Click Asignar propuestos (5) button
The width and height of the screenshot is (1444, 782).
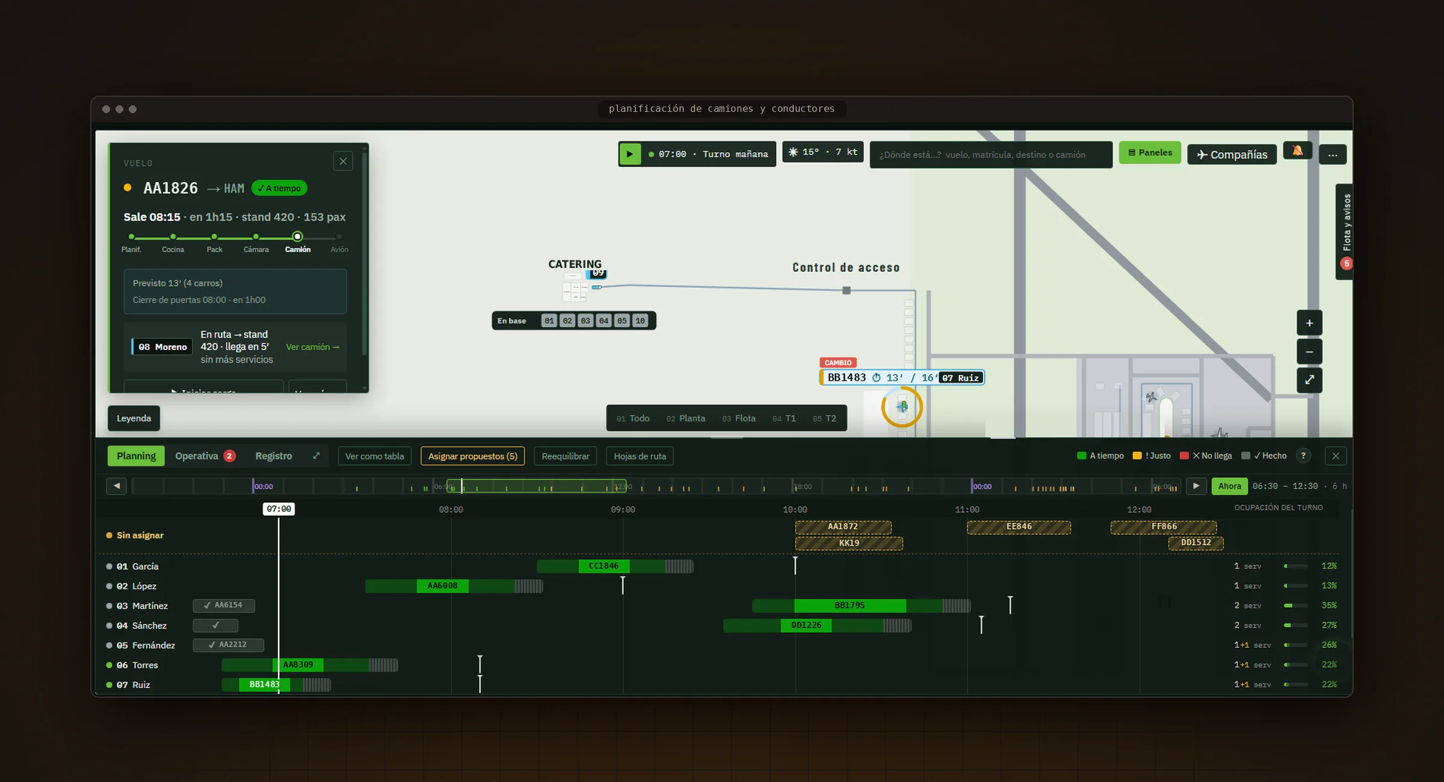coord(473,456)
